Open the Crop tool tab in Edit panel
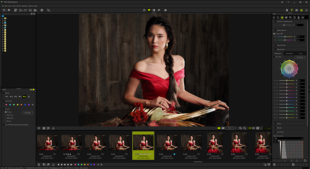Screen dimensions: 310x169 click(x=278, y=17)
